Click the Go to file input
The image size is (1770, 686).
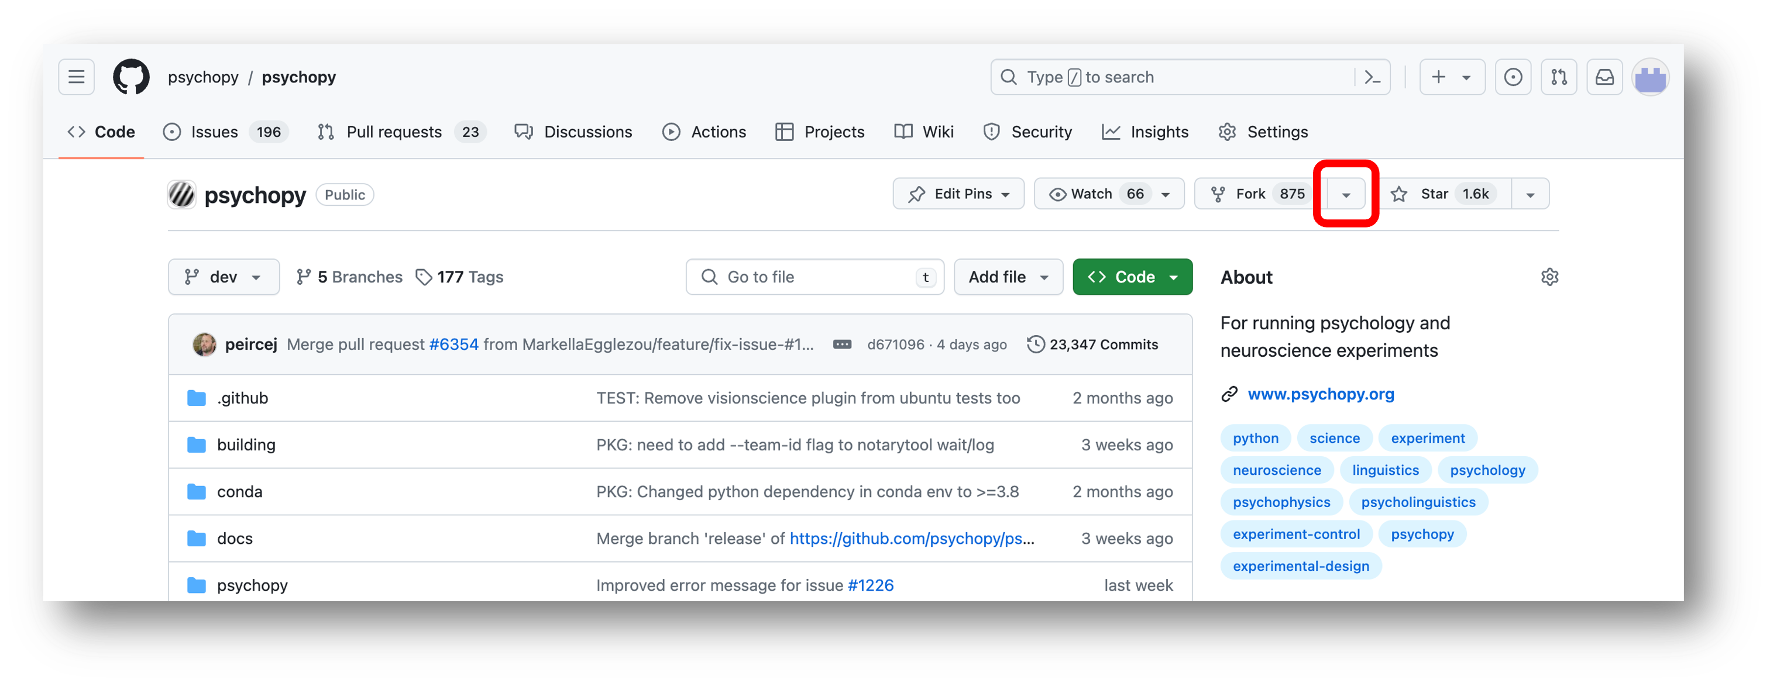815,277
